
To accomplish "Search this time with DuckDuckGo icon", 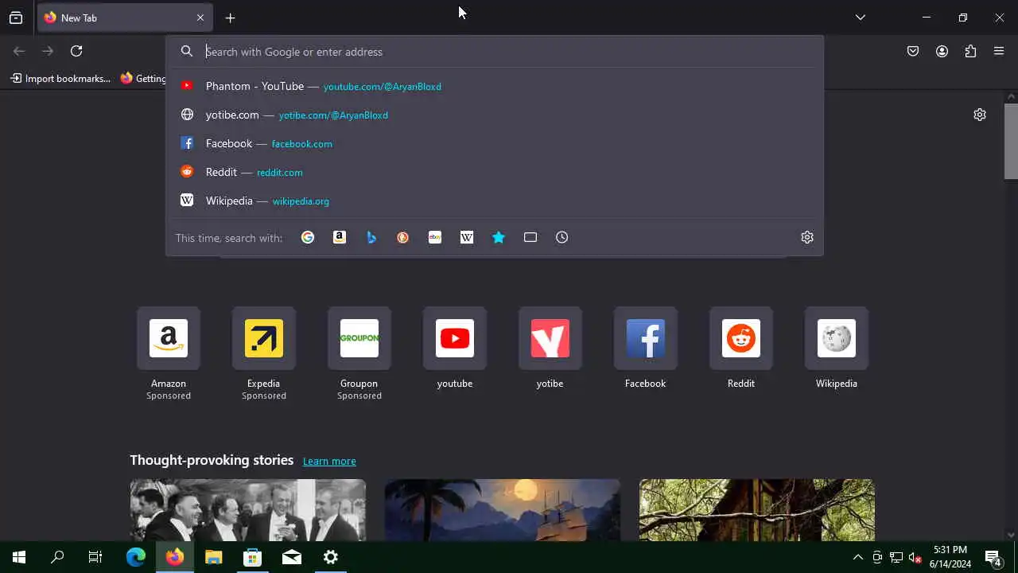I will [x=403, y=237].
